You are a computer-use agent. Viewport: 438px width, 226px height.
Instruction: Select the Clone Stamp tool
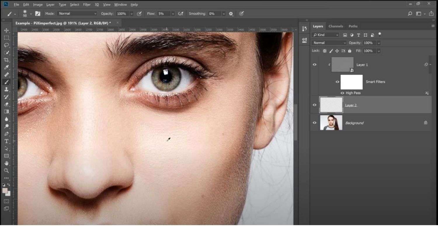[6, 90]
